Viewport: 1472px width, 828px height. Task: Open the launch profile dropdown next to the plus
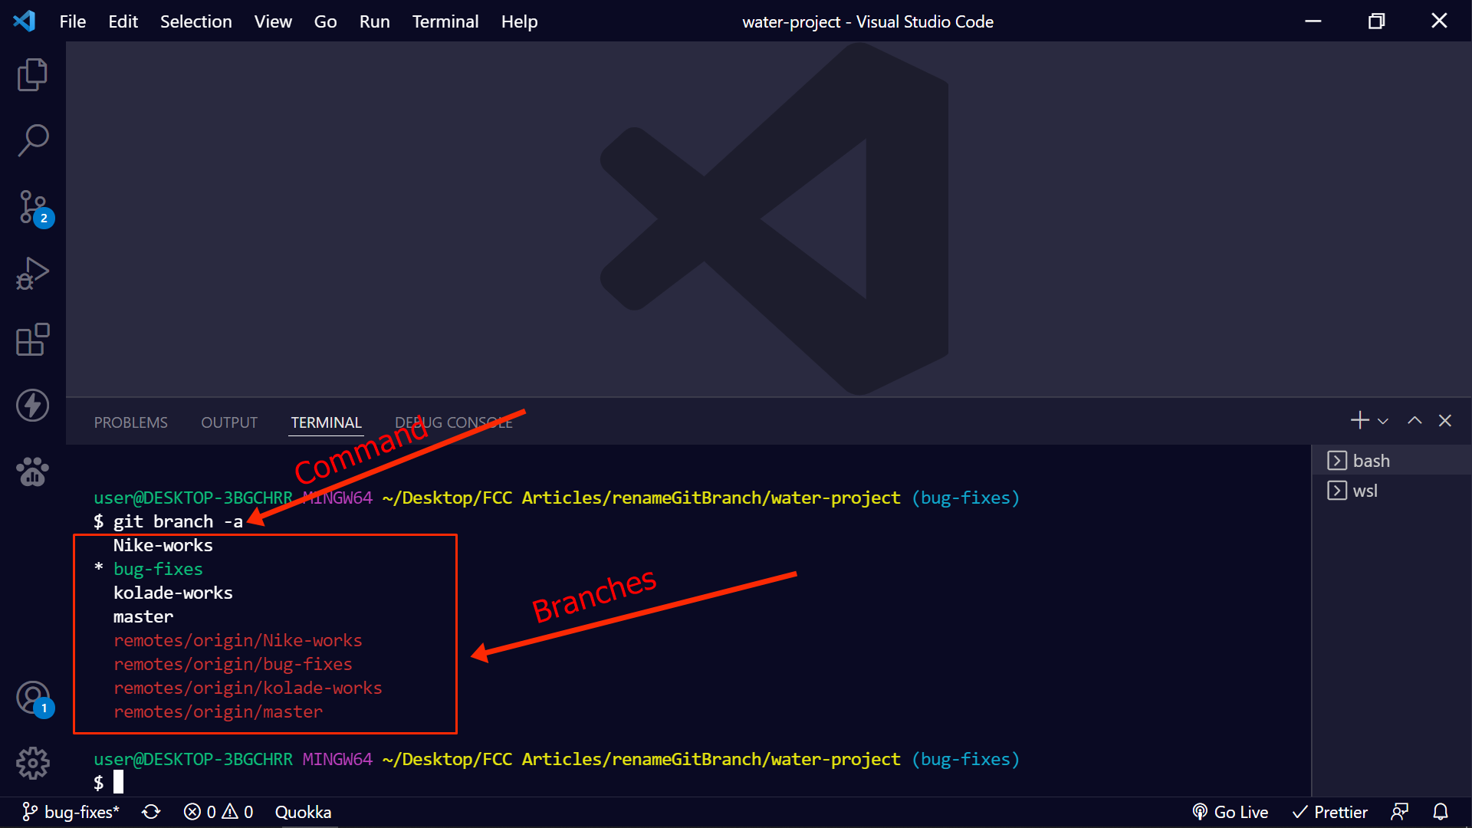(x=1383, y=421)
